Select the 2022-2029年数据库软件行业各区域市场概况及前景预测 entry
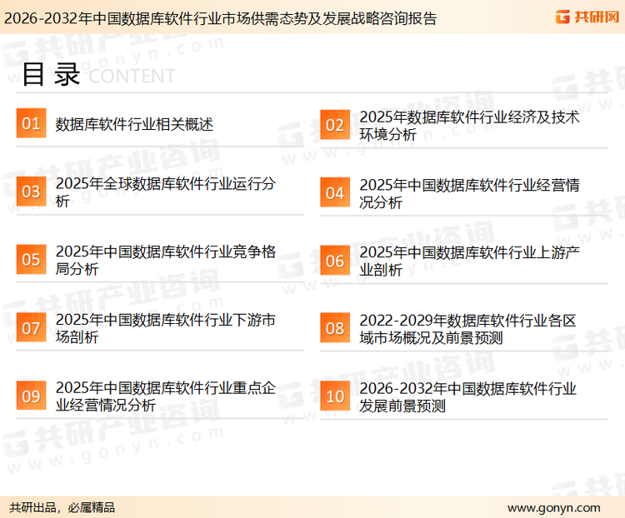625x518 pixels. point(467,329)
